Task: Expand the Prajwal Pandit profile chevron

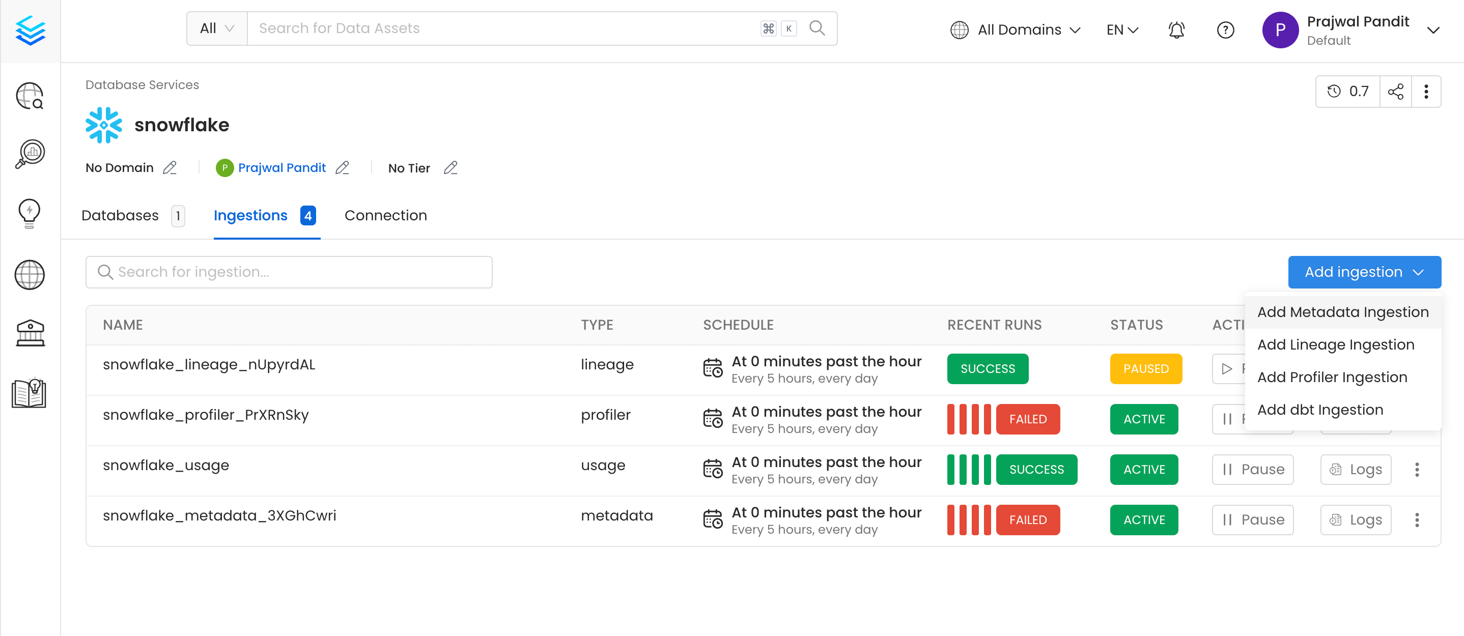Action: click(x=1433, y=30)
